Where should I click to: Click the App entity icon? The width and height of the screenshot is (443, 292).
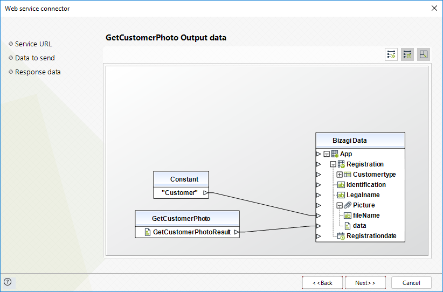point(335,154)
